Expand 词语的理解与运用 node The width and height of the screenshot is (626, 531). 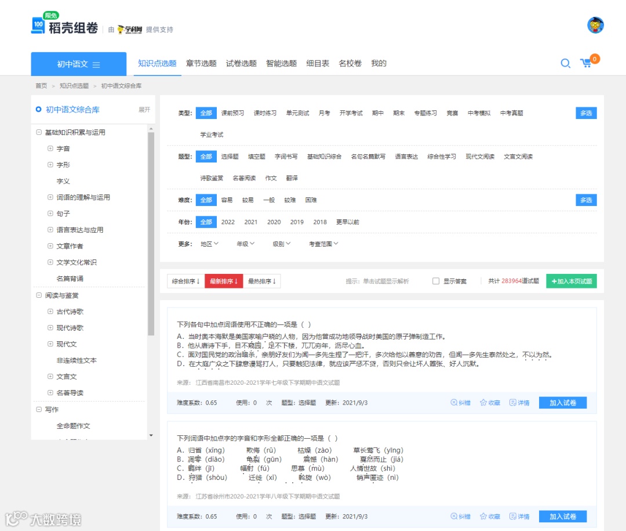tap(50, 197)
